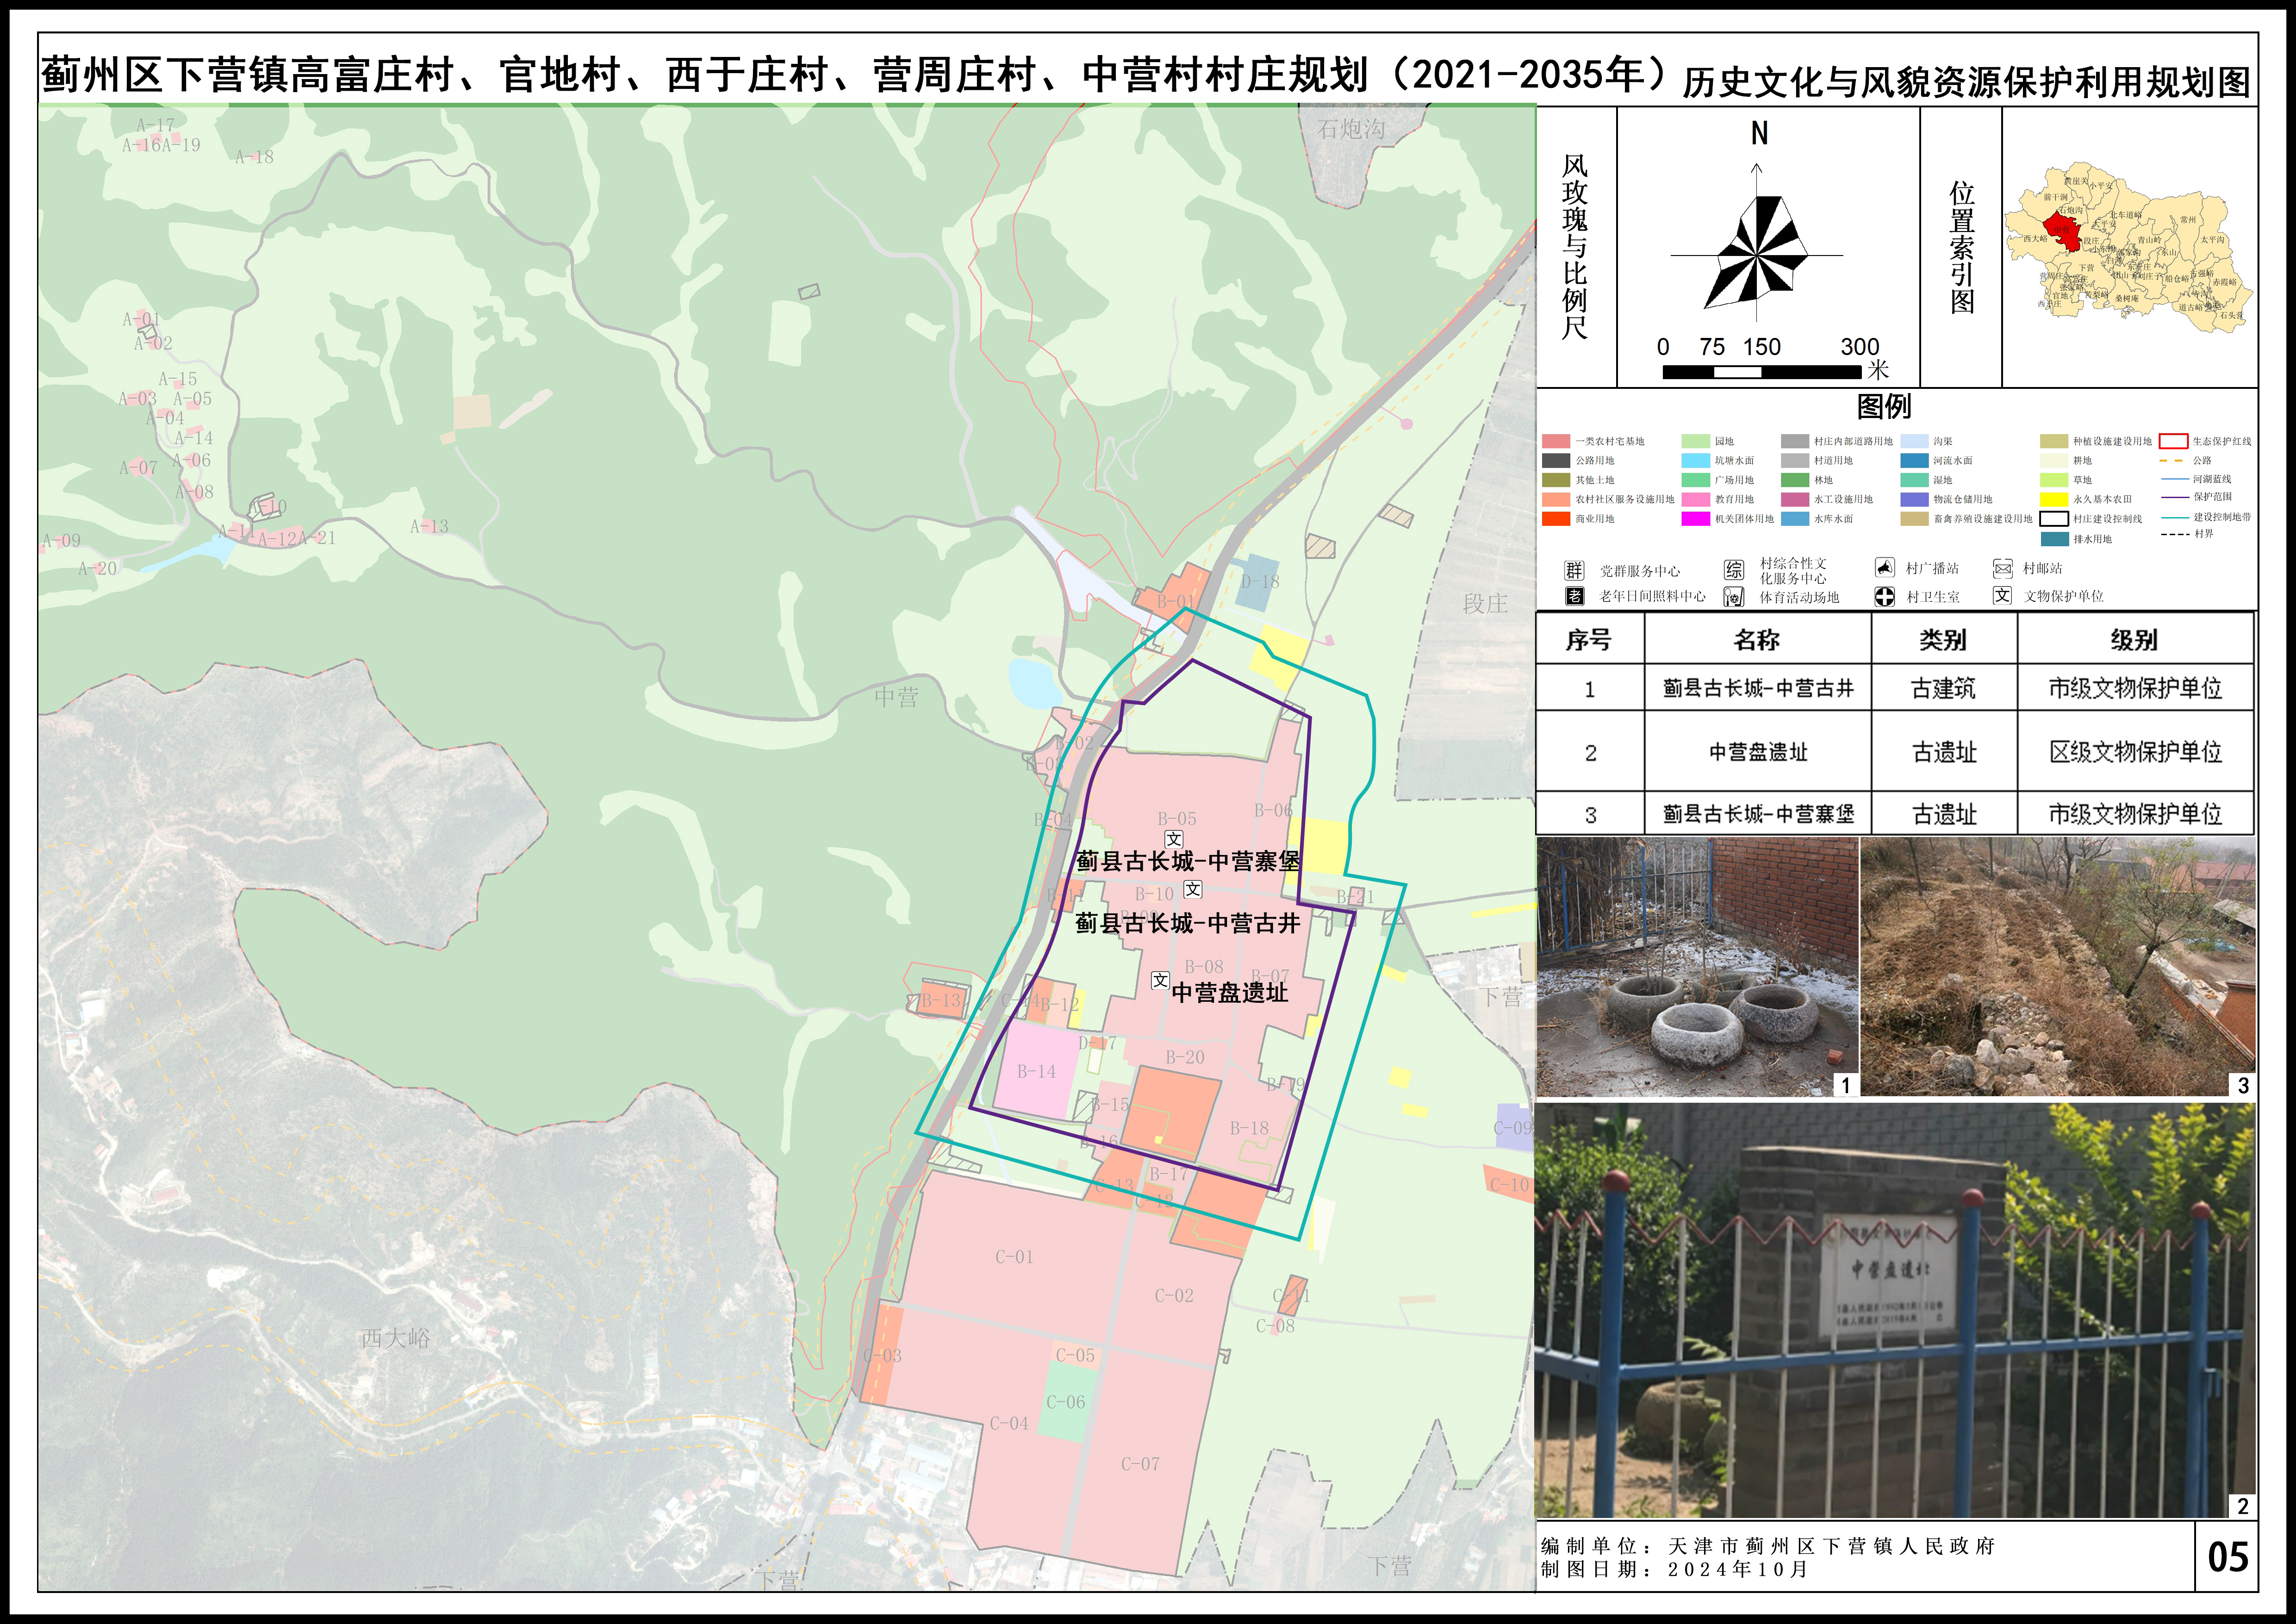Click the 老年日间照料中心 legend icon
This screenshot has width=2296, height=1624.
click(x=1574, y=596)
